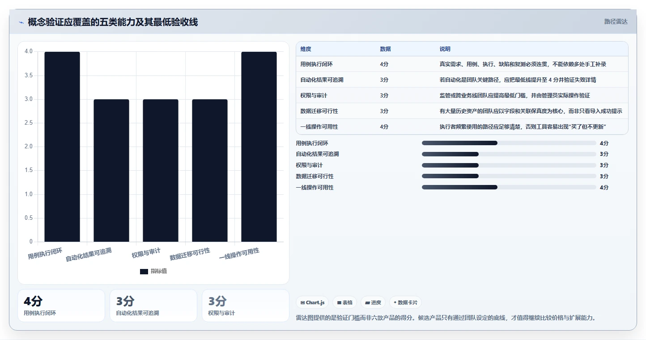Click the title 概念验证应覆盖的五类能力及其最低验收线
Image resolution: width=646 pixels, height=340 pixels.
click(x=113, y=22)
